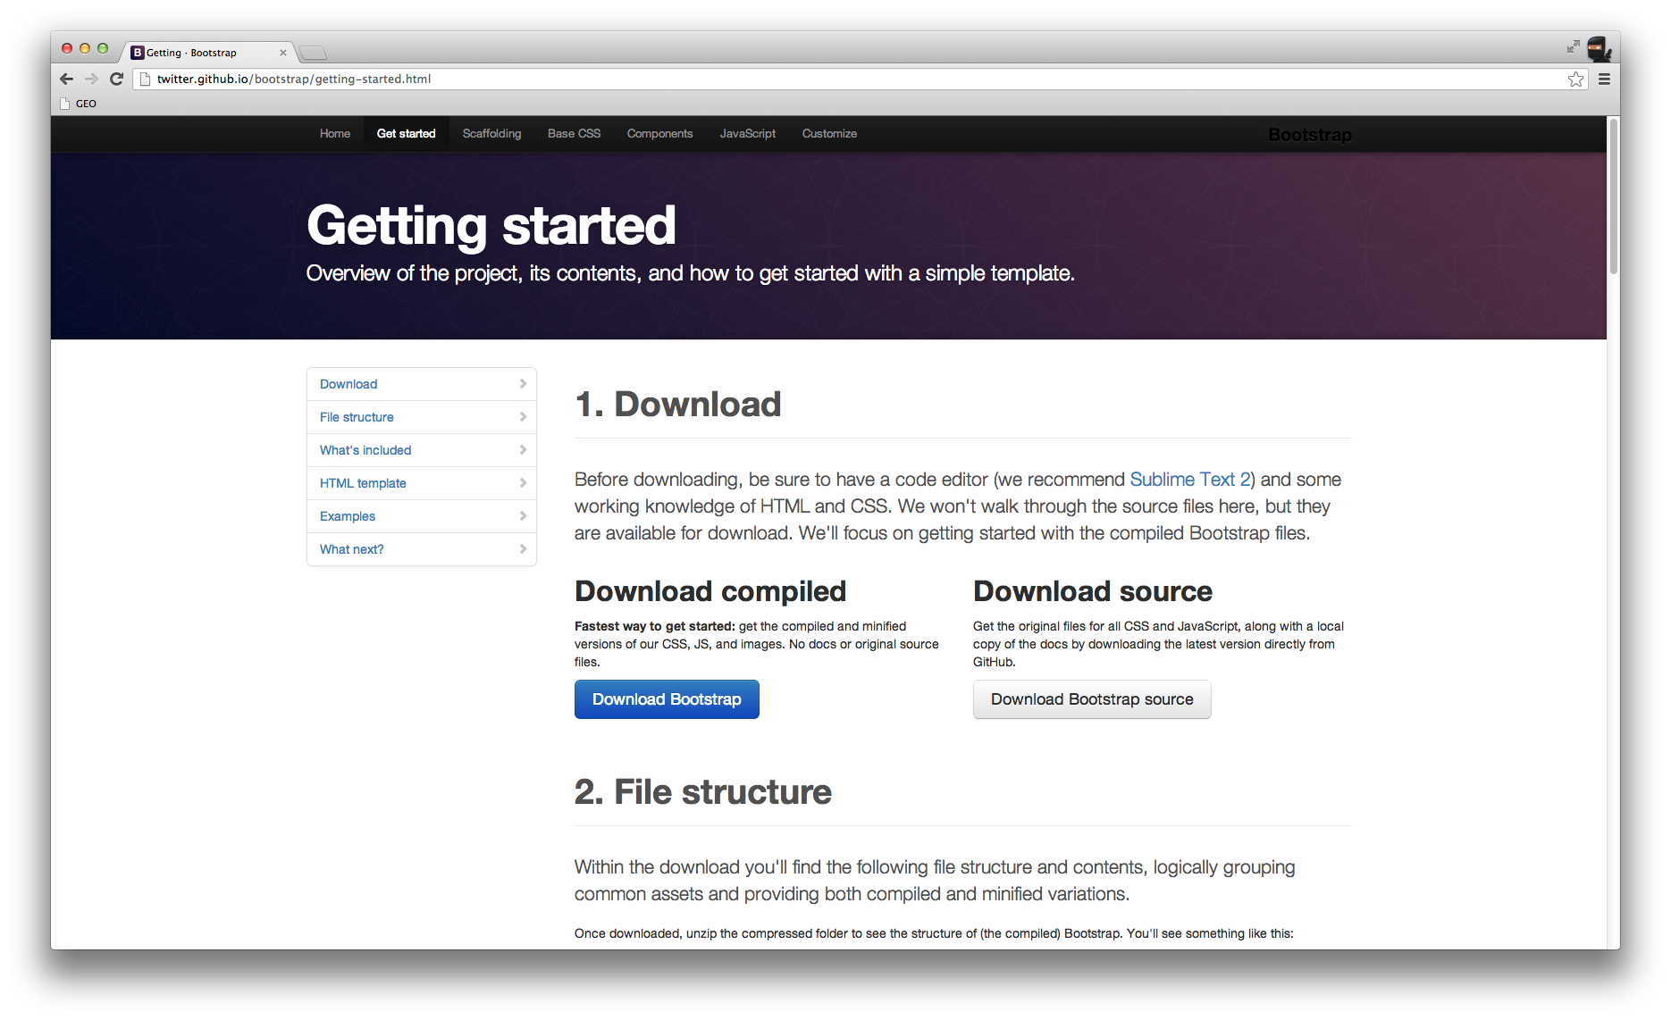Jump to What next? in the sidebar
The image size is (1671, 1020).
tap(422, 549)
